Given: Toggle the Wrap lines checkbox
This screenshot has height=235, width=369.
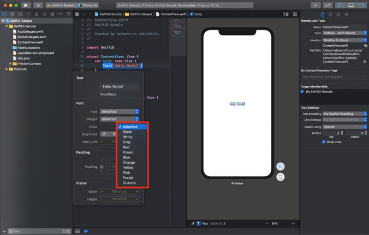Looking at the screenshot, I should 324,142.
